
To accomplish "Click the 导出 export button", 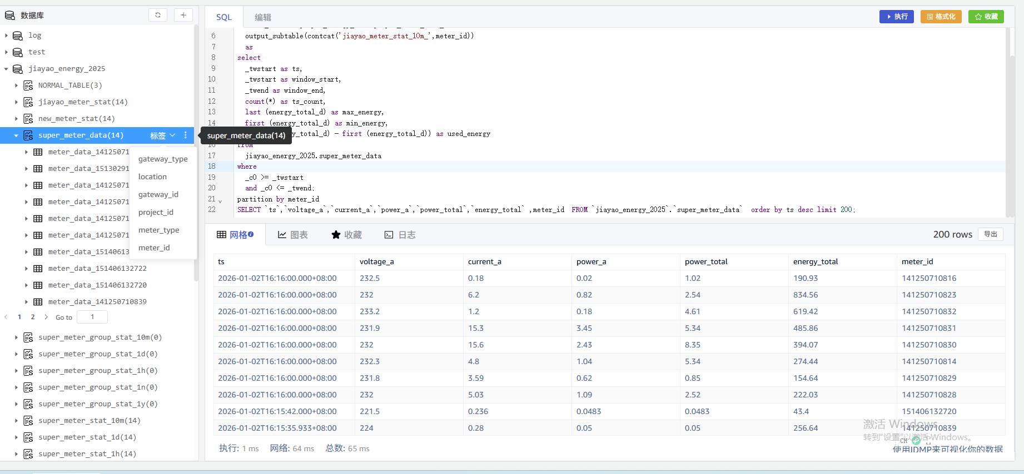I will pos(990,234).
